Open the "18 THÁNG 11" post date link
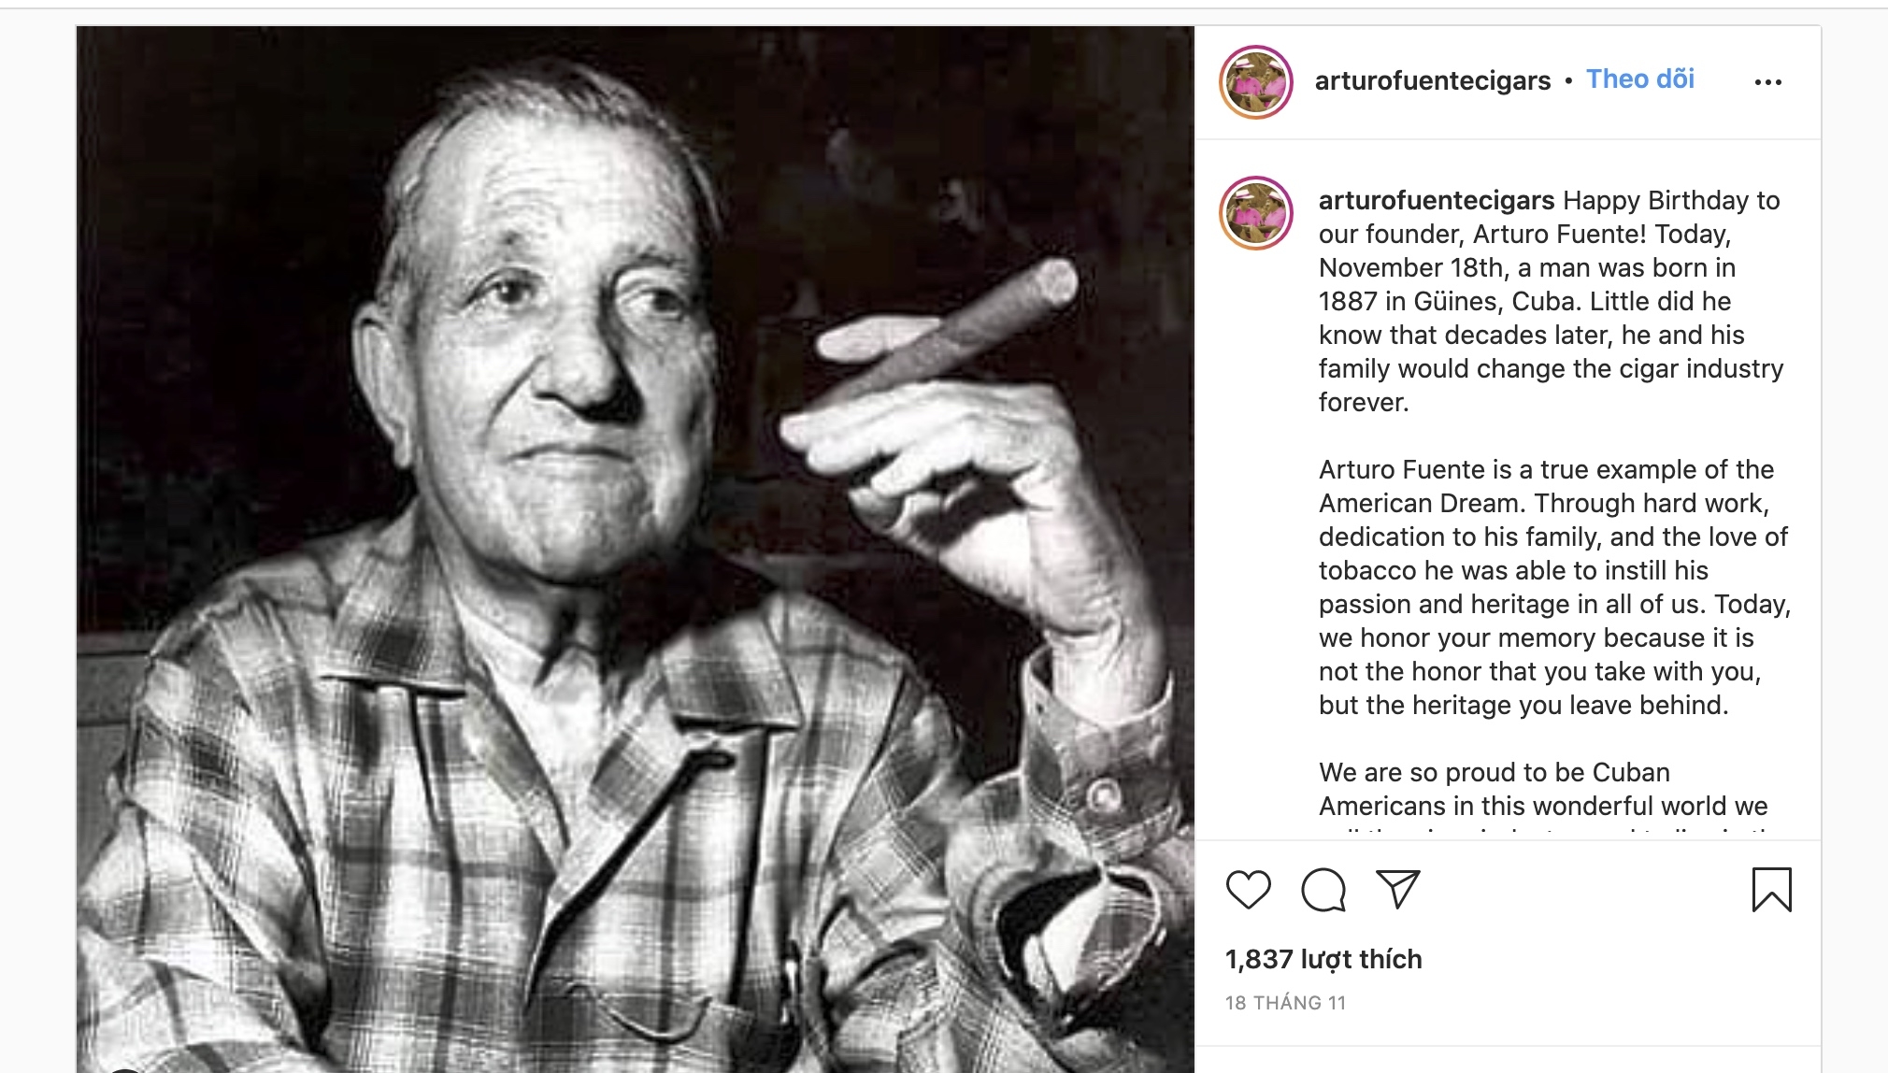This screenshot has height=1073, width=1888. [1285, 1003]
